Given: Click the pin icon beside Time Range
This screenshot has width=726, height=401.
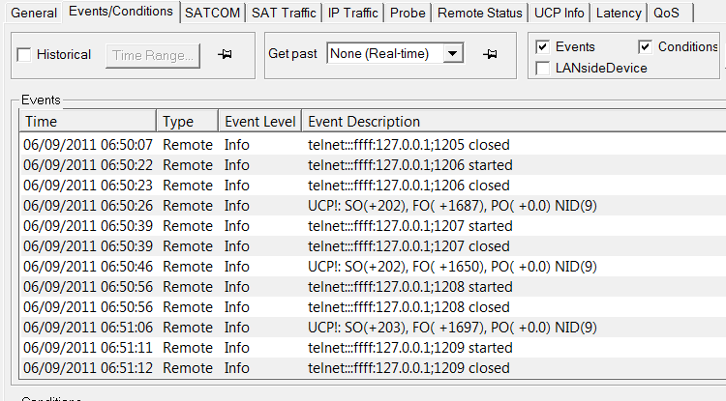Looking at the screenshot, I should [x=225, y=54].
